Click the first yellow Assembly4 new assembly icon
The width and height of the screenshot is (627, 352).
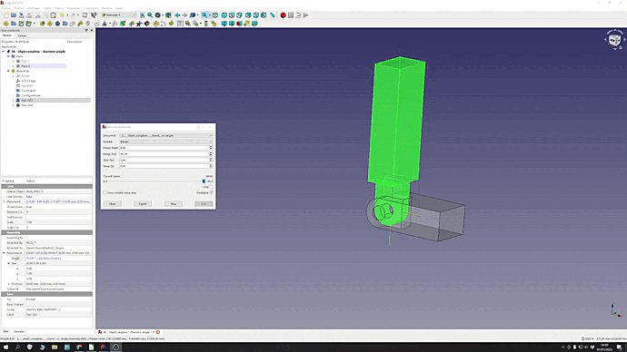point(6,24)
